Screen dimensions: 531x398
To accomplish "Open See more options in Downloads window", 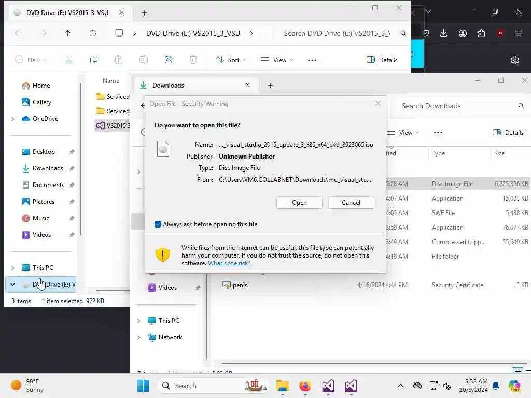I will pos(438,132).
